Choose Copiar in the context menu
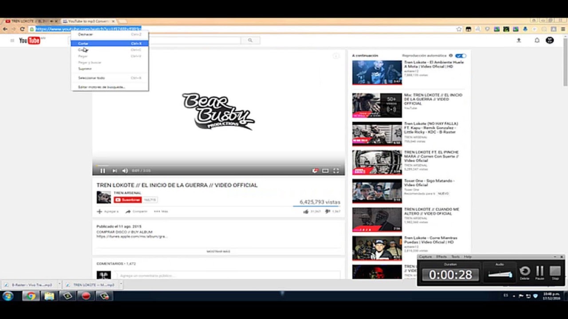This screenshot has height=319, width=568. [x=110, y=50]
